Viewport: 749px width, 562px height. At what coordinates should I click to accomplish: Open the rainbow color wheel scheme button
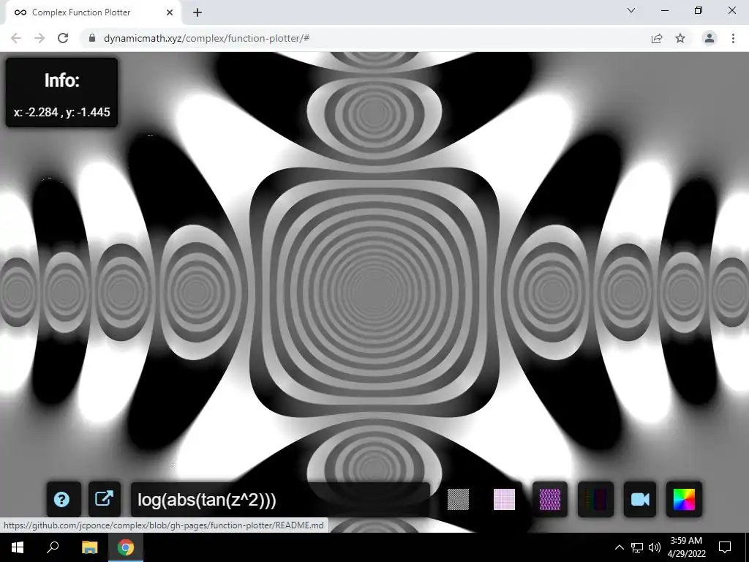coord(684,499)
